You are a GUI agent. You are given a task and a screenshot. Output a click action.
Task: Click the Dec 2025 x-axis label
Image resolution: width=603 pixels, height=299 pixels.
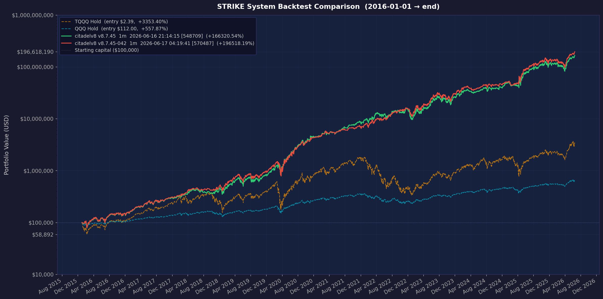click(x=537, y=286)
